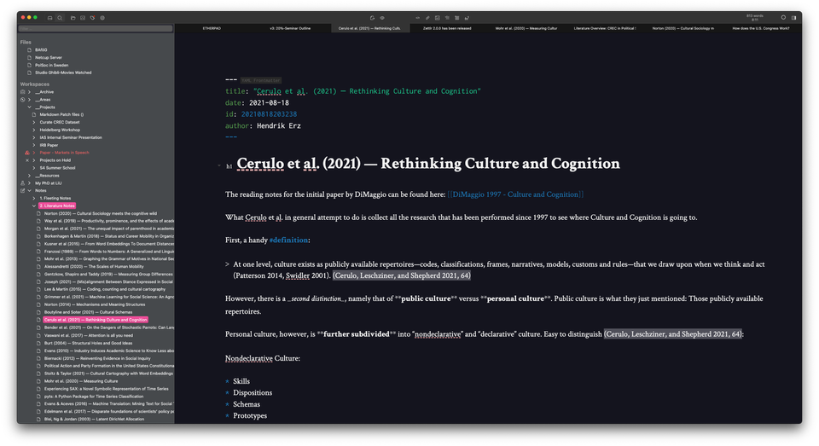This screenshot has width=819, height=446.
Task: Expand the __Archive workspace folder
Action: pyautogui.click(x=30, y=92)
